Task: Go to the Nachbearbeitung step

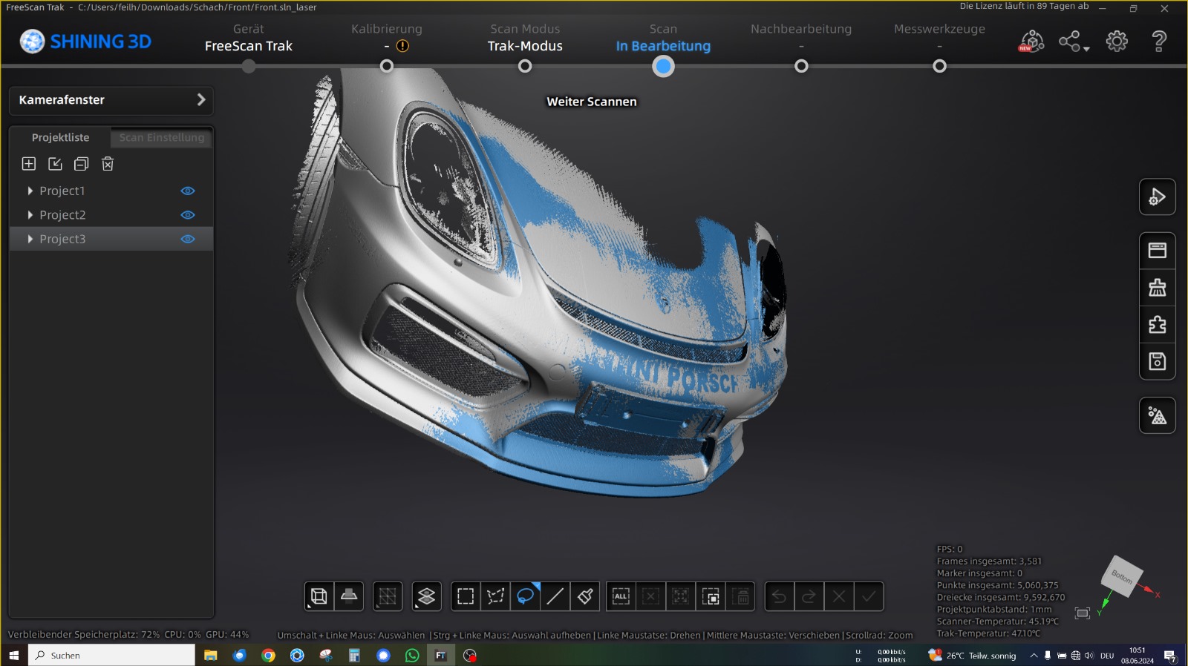Action: [801, 46]
